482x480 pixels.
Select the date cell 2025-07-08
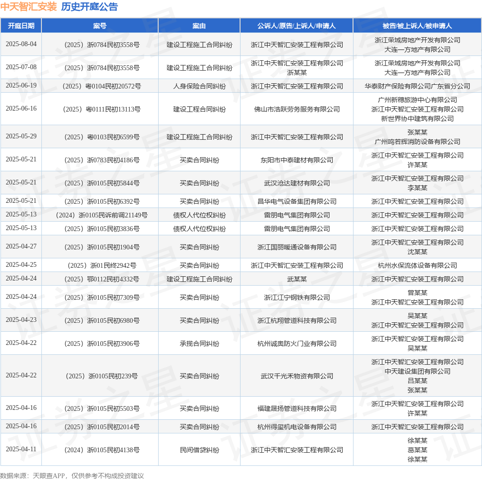pos(21,67)
